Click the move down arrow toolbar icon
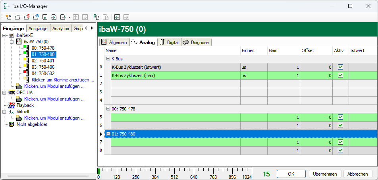 click(85, 17)
